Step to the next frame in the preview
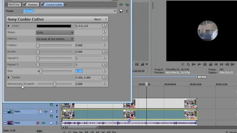The image size is (237, 133). (x=233, y=64)
